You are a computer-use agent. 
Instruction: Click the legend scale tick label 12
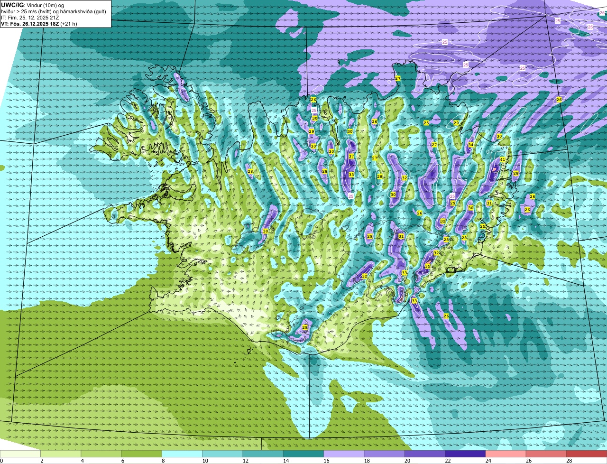click(x=245, y=461)
